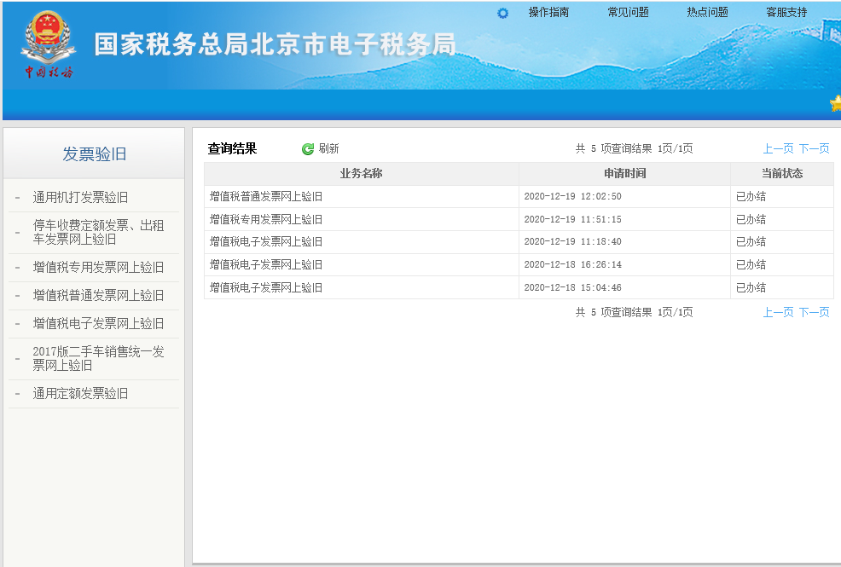Select 通用机打发票验旧 in the sidebar
Viewport: 841px width, 567px height.
pyautogui.click(x=80, y=198)
